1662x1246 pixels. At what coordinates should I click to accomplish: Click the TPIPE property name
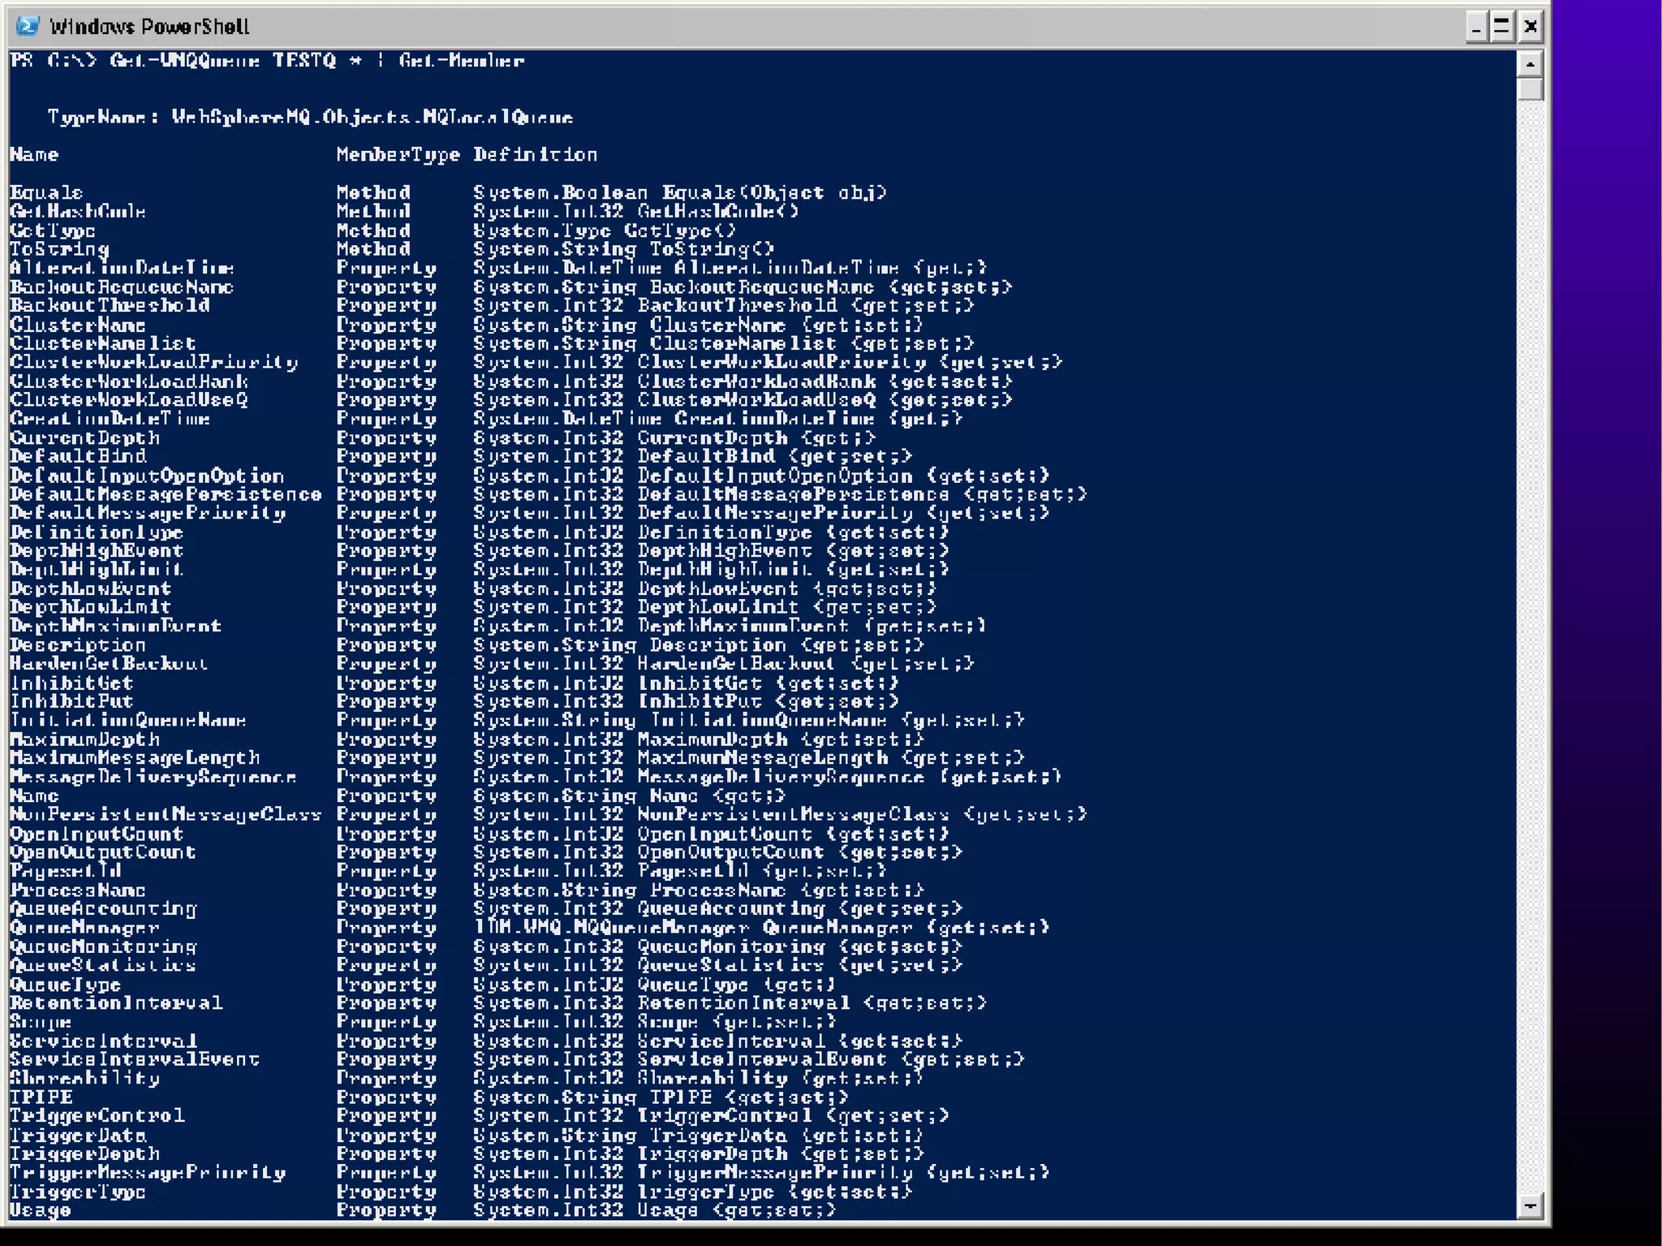(41, 1097)
